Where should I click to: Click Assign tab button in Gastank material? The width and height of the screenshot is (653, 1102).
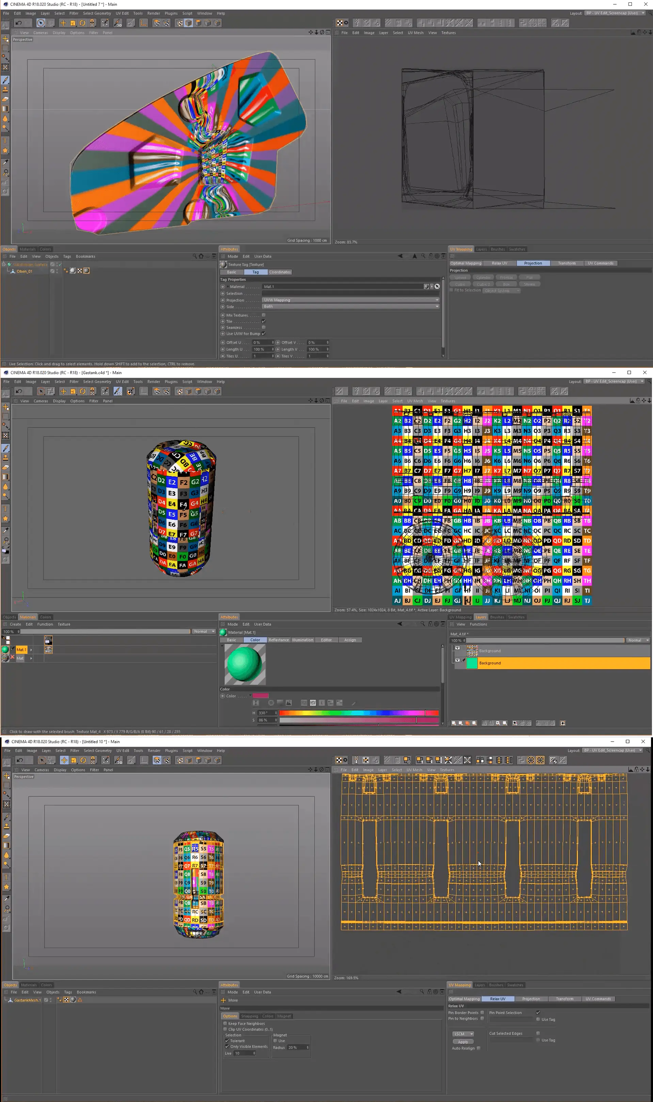pyautogui.click(x=350, y=640)
